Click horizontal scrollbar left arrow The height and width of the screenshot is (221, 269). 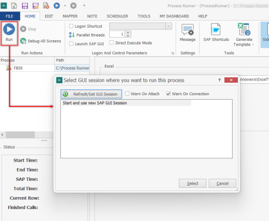2,134
